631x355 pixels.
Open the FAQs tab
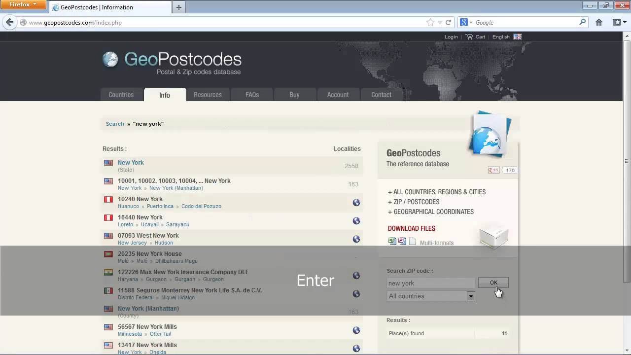click(252, 95)
